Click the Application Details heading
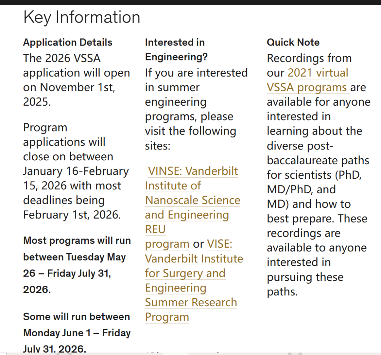Image resolution: width=381 pixels, height=355 pixels. pyautogui.click(x=68, y=42)
